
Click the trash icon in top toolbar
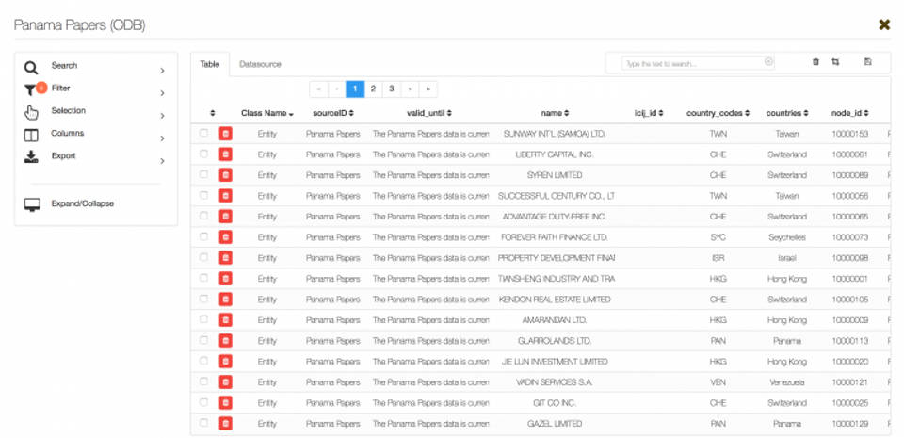(815, 62)
